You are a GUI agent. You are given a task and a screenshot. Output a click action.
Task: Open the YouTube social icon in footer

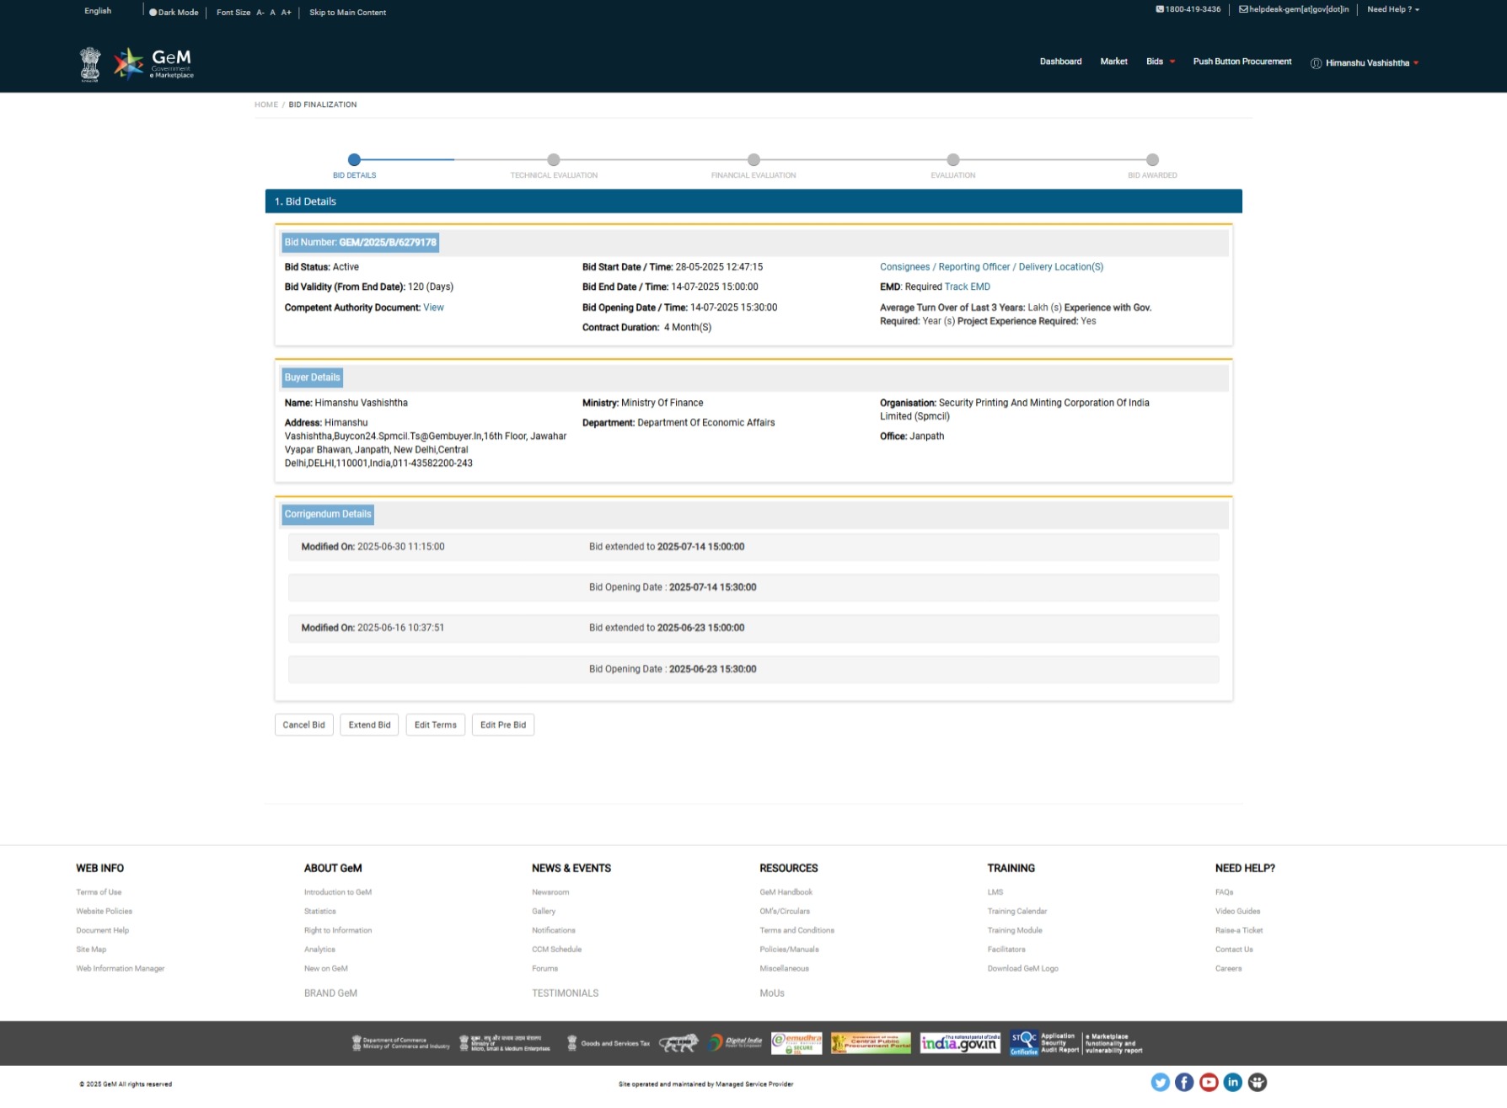[1209, 1082]
